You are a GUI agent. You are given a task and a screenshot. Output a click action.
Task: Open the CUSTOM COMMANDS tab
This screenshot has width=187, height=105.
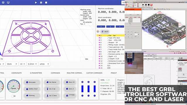coord(94,73)
